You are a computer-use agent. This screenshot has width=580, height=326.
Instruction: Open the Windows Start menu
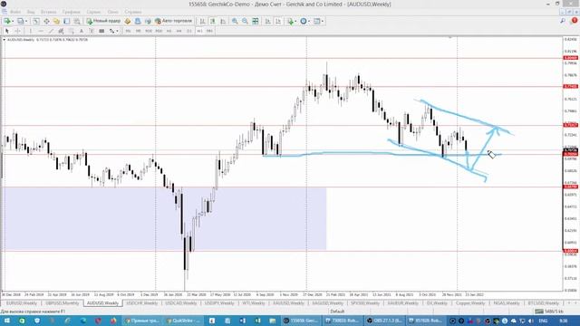coord(7,321)
